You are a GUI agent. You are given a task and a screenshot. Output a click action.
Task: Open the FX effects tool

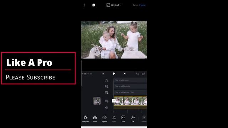pos(133,119)
